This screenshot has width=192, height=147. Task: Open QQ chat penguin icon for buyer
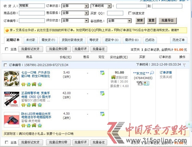click(140, 83)
